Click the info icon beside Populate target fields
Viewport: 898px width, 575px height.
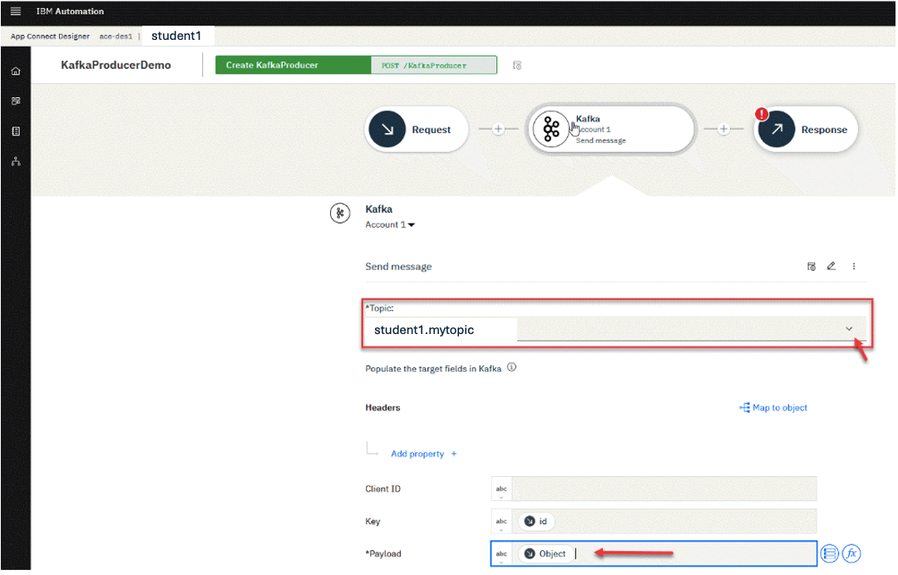tap(512, 367)
